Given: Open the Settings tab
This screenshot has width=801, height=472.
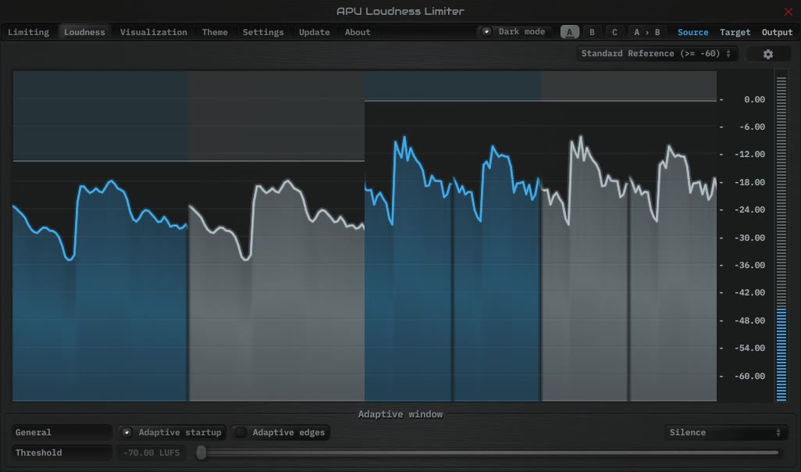Looking at the screenshot, I should pos(263,32).
